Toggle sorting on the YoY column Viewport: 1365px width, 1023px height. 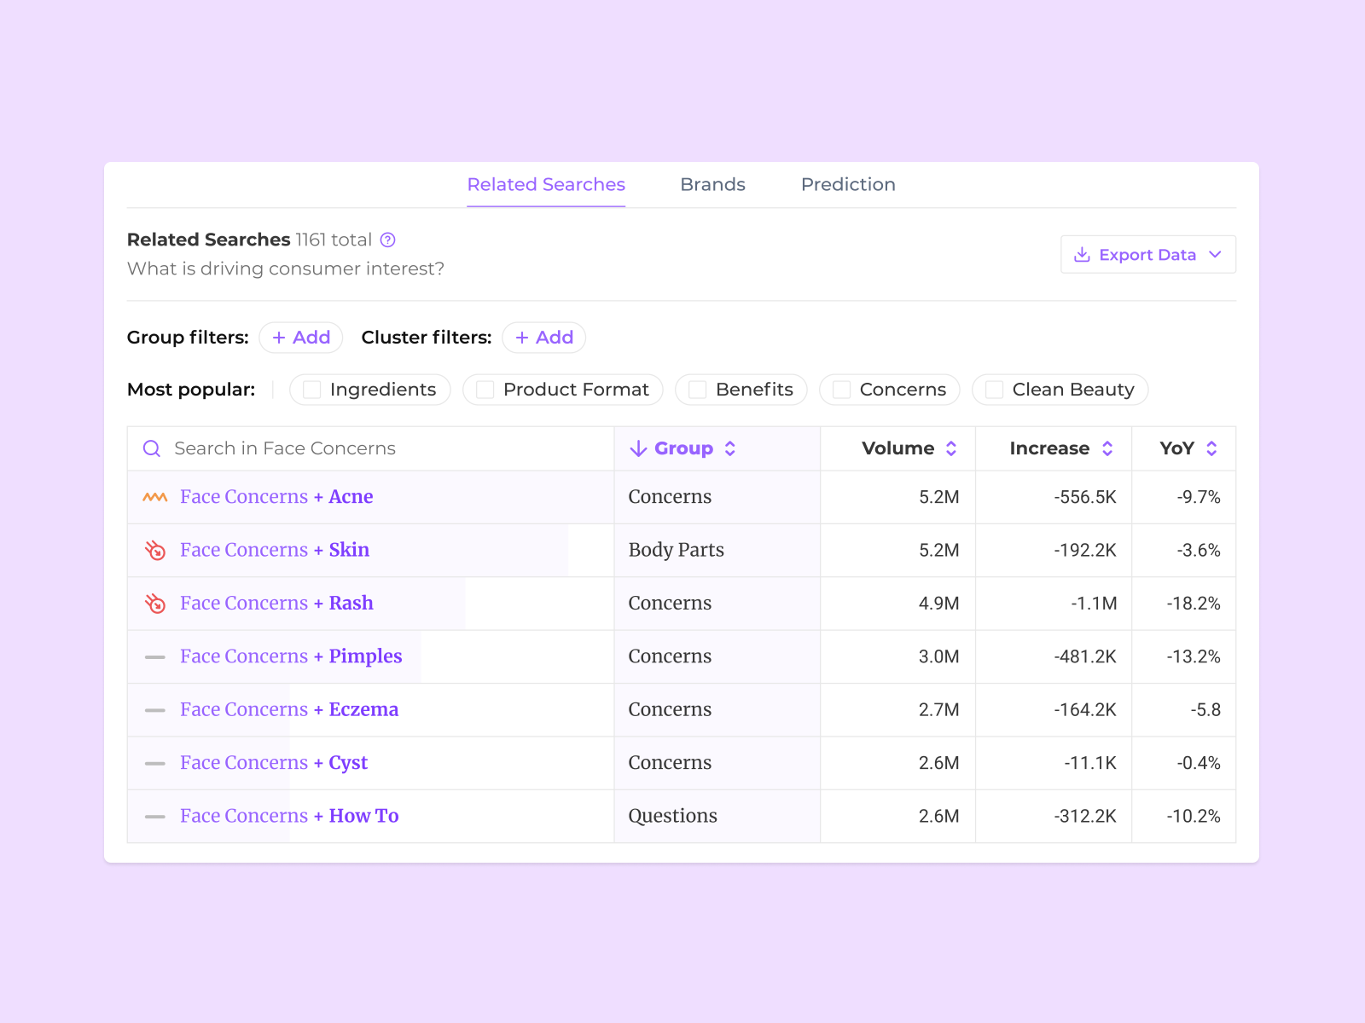(1212, 448)
